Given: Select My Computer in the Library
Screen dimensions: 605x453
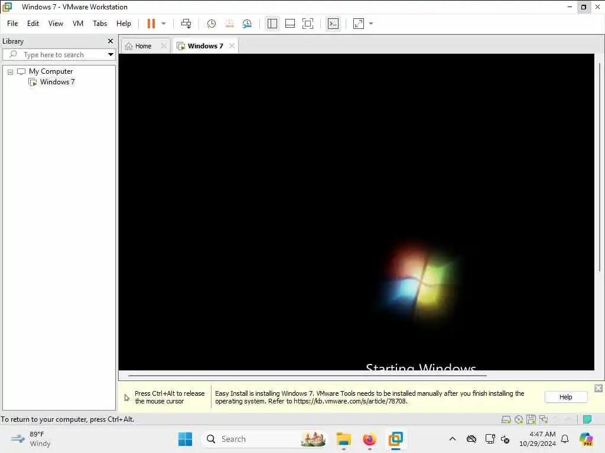Looking at the screenshot, I should pos(51,71).
